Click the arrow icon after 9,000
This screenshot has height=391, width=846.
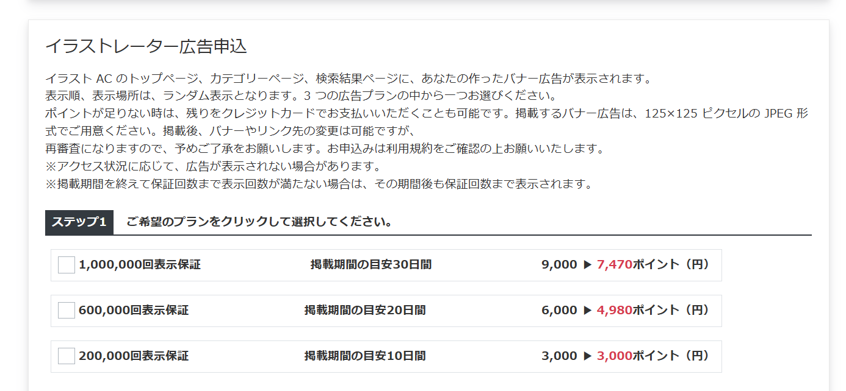coord(587,265)
